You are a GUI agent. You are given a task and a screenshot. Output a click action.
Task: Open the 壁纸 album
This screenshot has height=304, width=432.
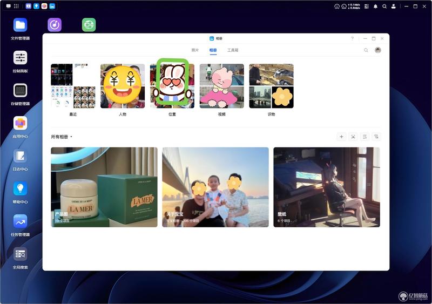[x=327, y=187]
